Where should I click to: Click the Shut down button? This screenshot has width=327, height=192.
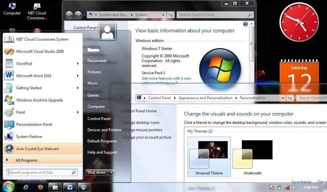[x=96, y=172]
